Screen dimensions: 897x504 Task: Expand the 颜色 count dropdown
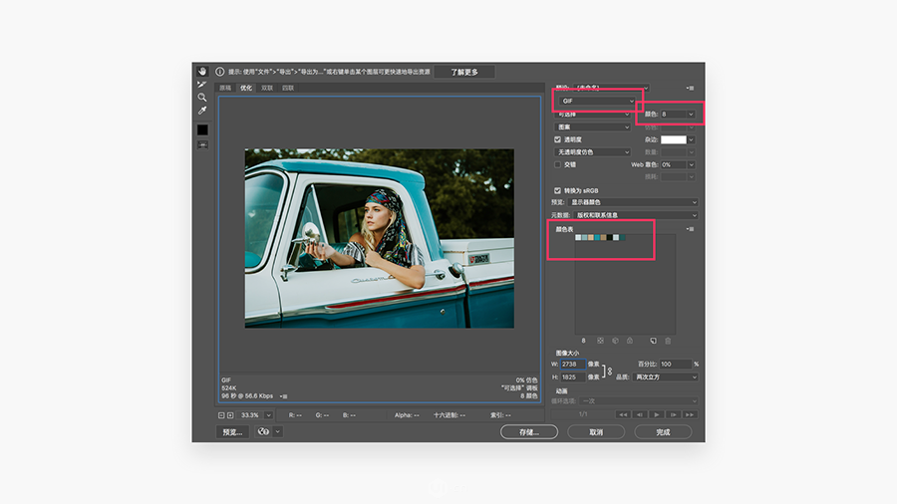pyautogui.click(x=678, y=115)
